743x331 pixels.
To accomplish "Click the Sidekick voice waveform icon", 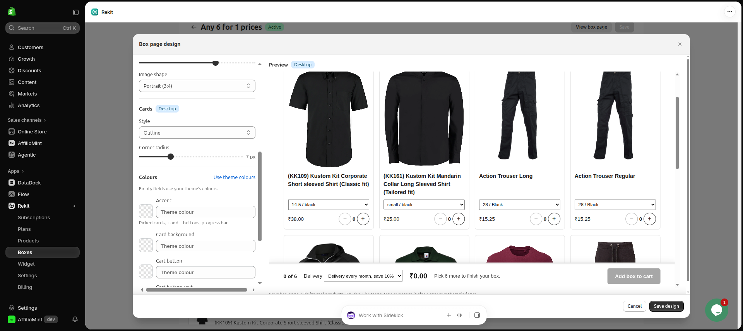I will [x=460, y=315].
